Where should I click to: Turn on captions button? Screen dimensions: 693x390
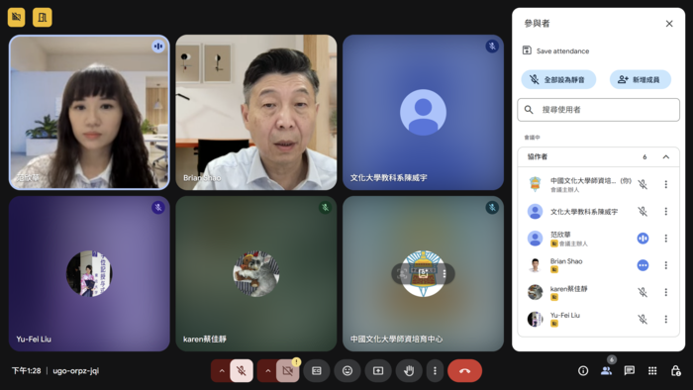317,371
